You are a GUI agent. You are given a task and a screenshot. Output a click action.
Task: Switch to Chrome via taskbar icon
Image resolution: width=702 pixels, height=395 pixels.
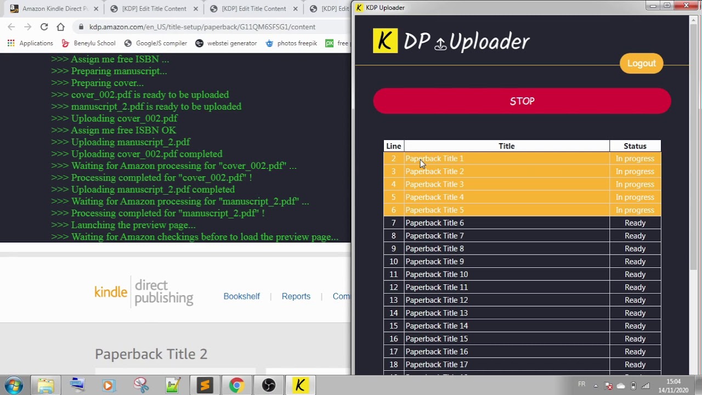(236, 386)
